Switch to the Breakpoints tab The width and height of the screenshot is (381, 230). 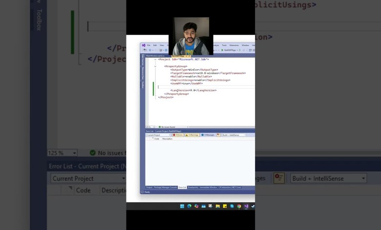tap(193, 187)
